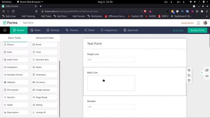The width and height of the screenshot is (210, 118).
Task: Open the user profile avatar
Action: pyautogui.click(x=205, y=23)
